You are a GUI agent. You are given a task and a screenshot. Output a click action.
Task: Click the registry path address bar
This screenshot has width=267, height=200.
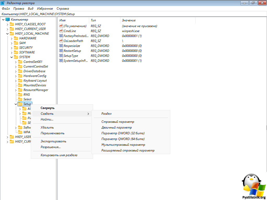click(130, 14)
